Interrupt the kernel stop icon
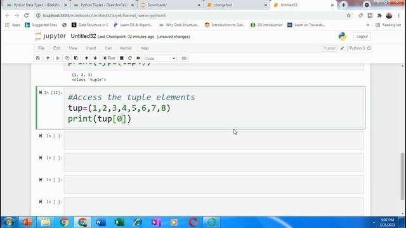Screen dimensions: 406x228 (121, 58)
